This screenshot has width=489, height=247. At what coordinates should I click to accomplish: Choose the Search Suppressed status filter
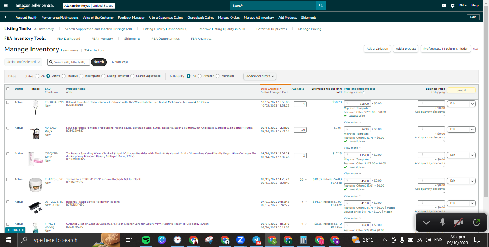click(132, 76)
